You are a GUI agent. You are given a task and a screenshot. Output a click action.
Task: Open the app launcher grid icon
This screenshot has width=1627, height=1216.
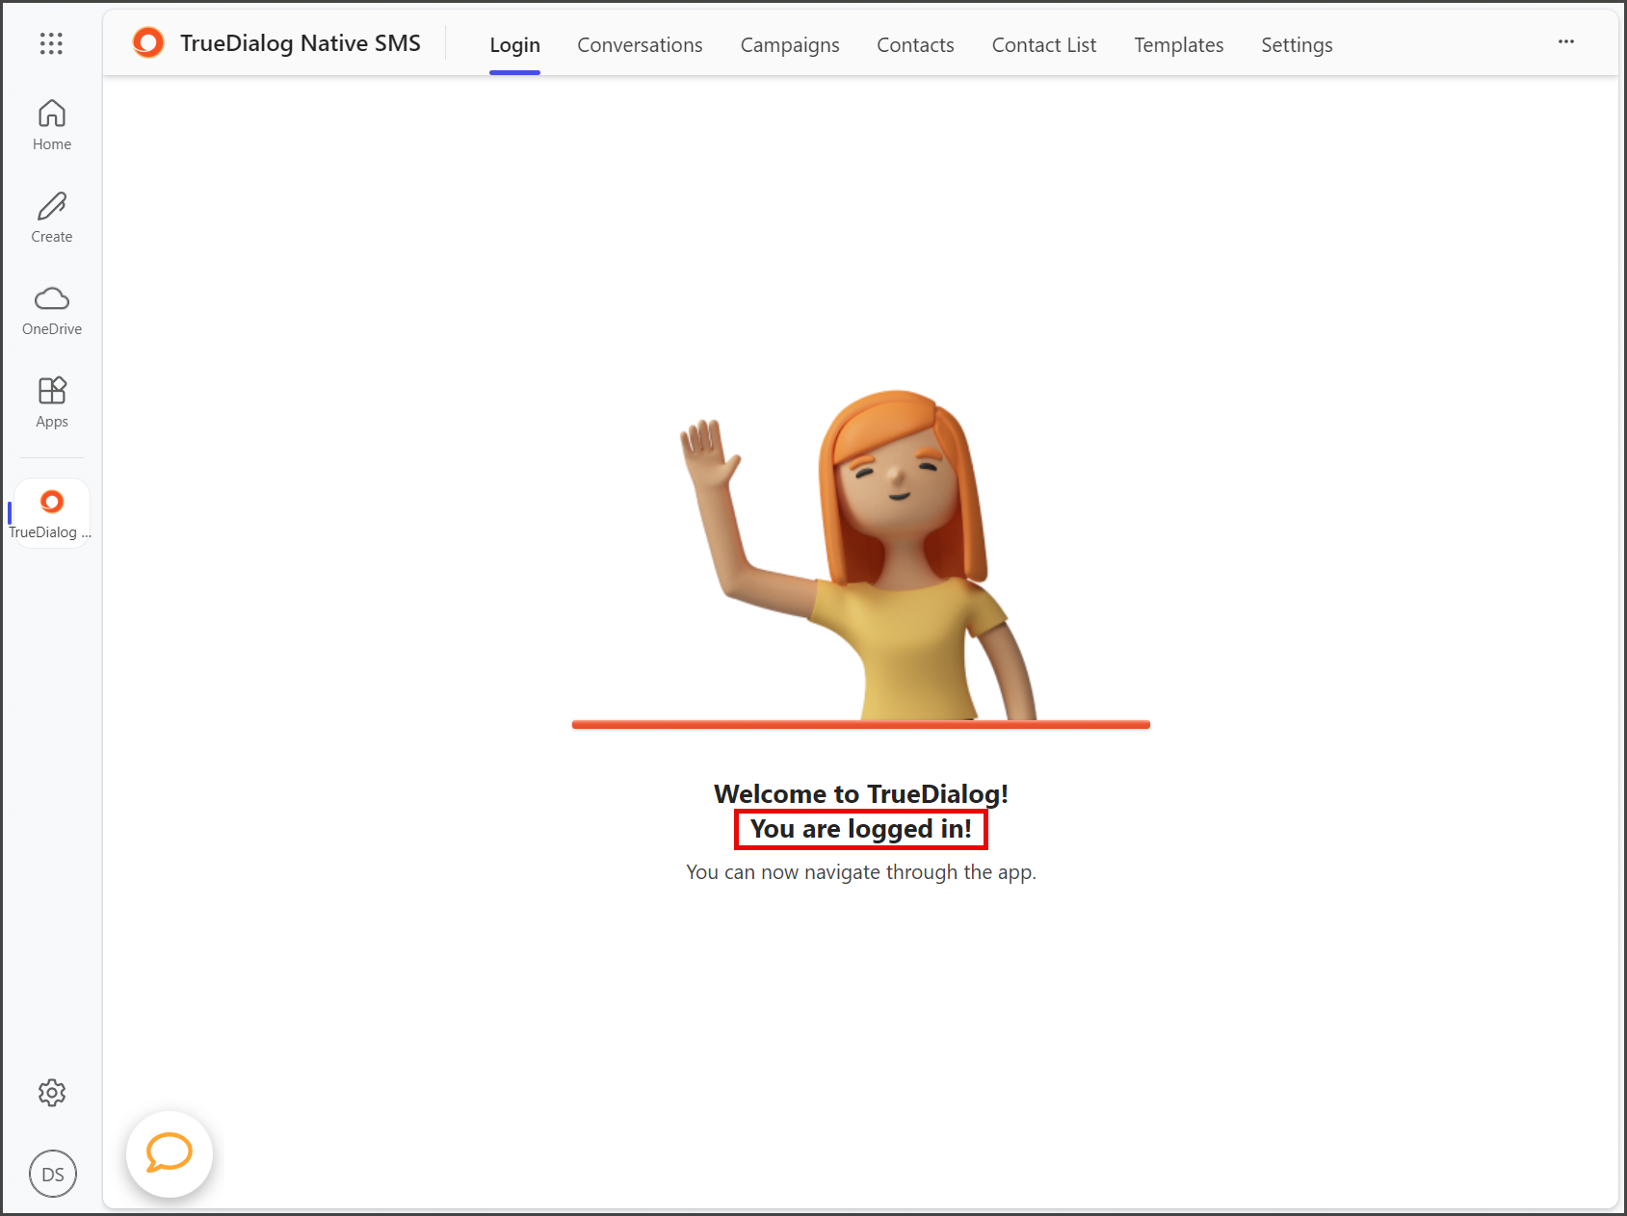[x=51, y=43]
